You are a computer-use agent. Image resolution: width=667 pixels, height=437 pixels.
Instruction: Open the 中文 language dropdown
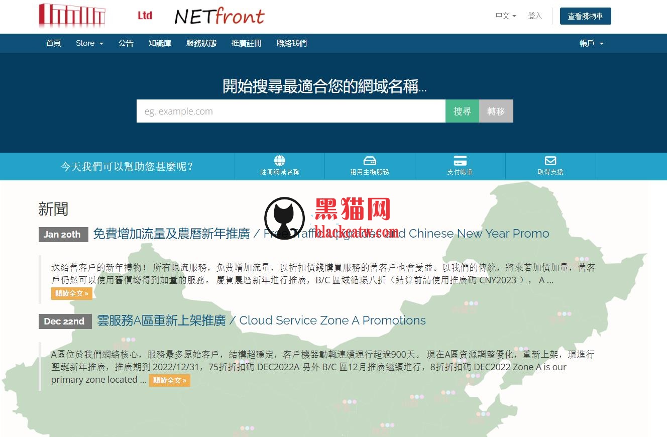click(506, 16)
